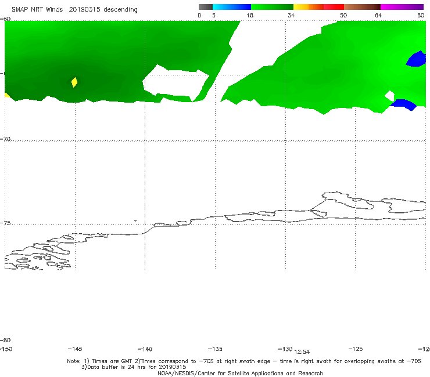
Task: Click the 'Note: 1) Times are GMT' footnote line
Action: click(x=244, y=361)
